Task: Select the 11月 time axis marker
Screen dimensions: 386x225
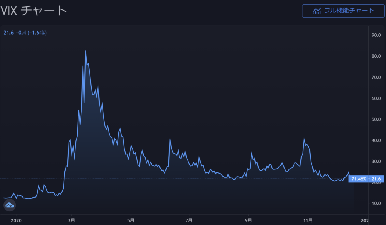Action: click(x=308, y=220)
